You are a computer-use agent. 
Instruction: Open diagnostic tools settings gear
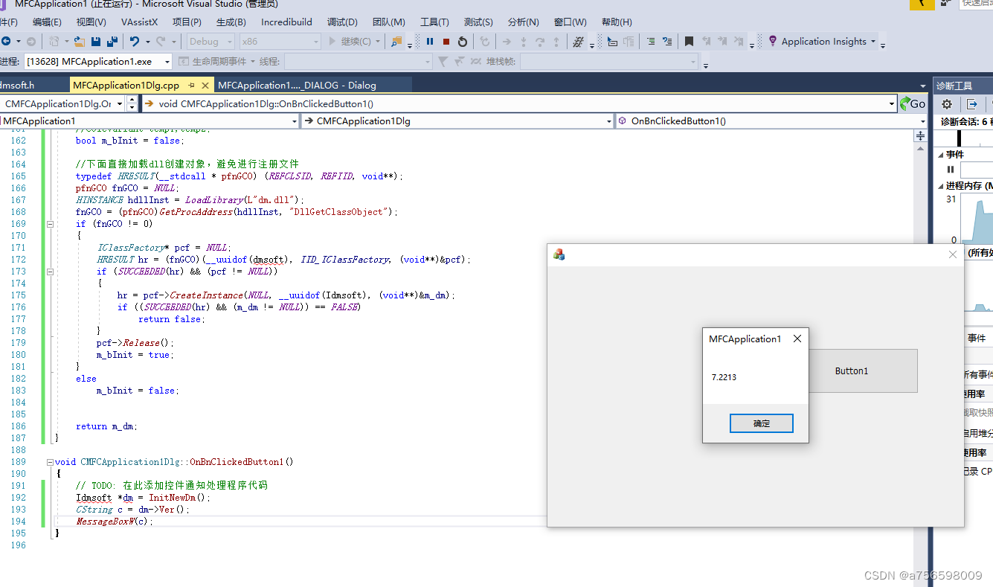pyautogui.click(x=947, y=104)
